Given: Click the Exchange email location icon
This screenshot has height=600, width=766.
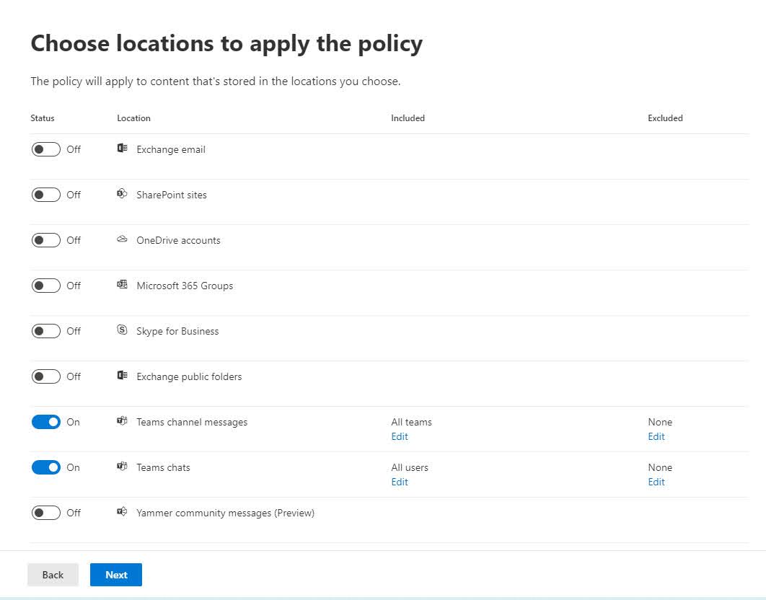Looking at the screenshot, I should point(122,149).
